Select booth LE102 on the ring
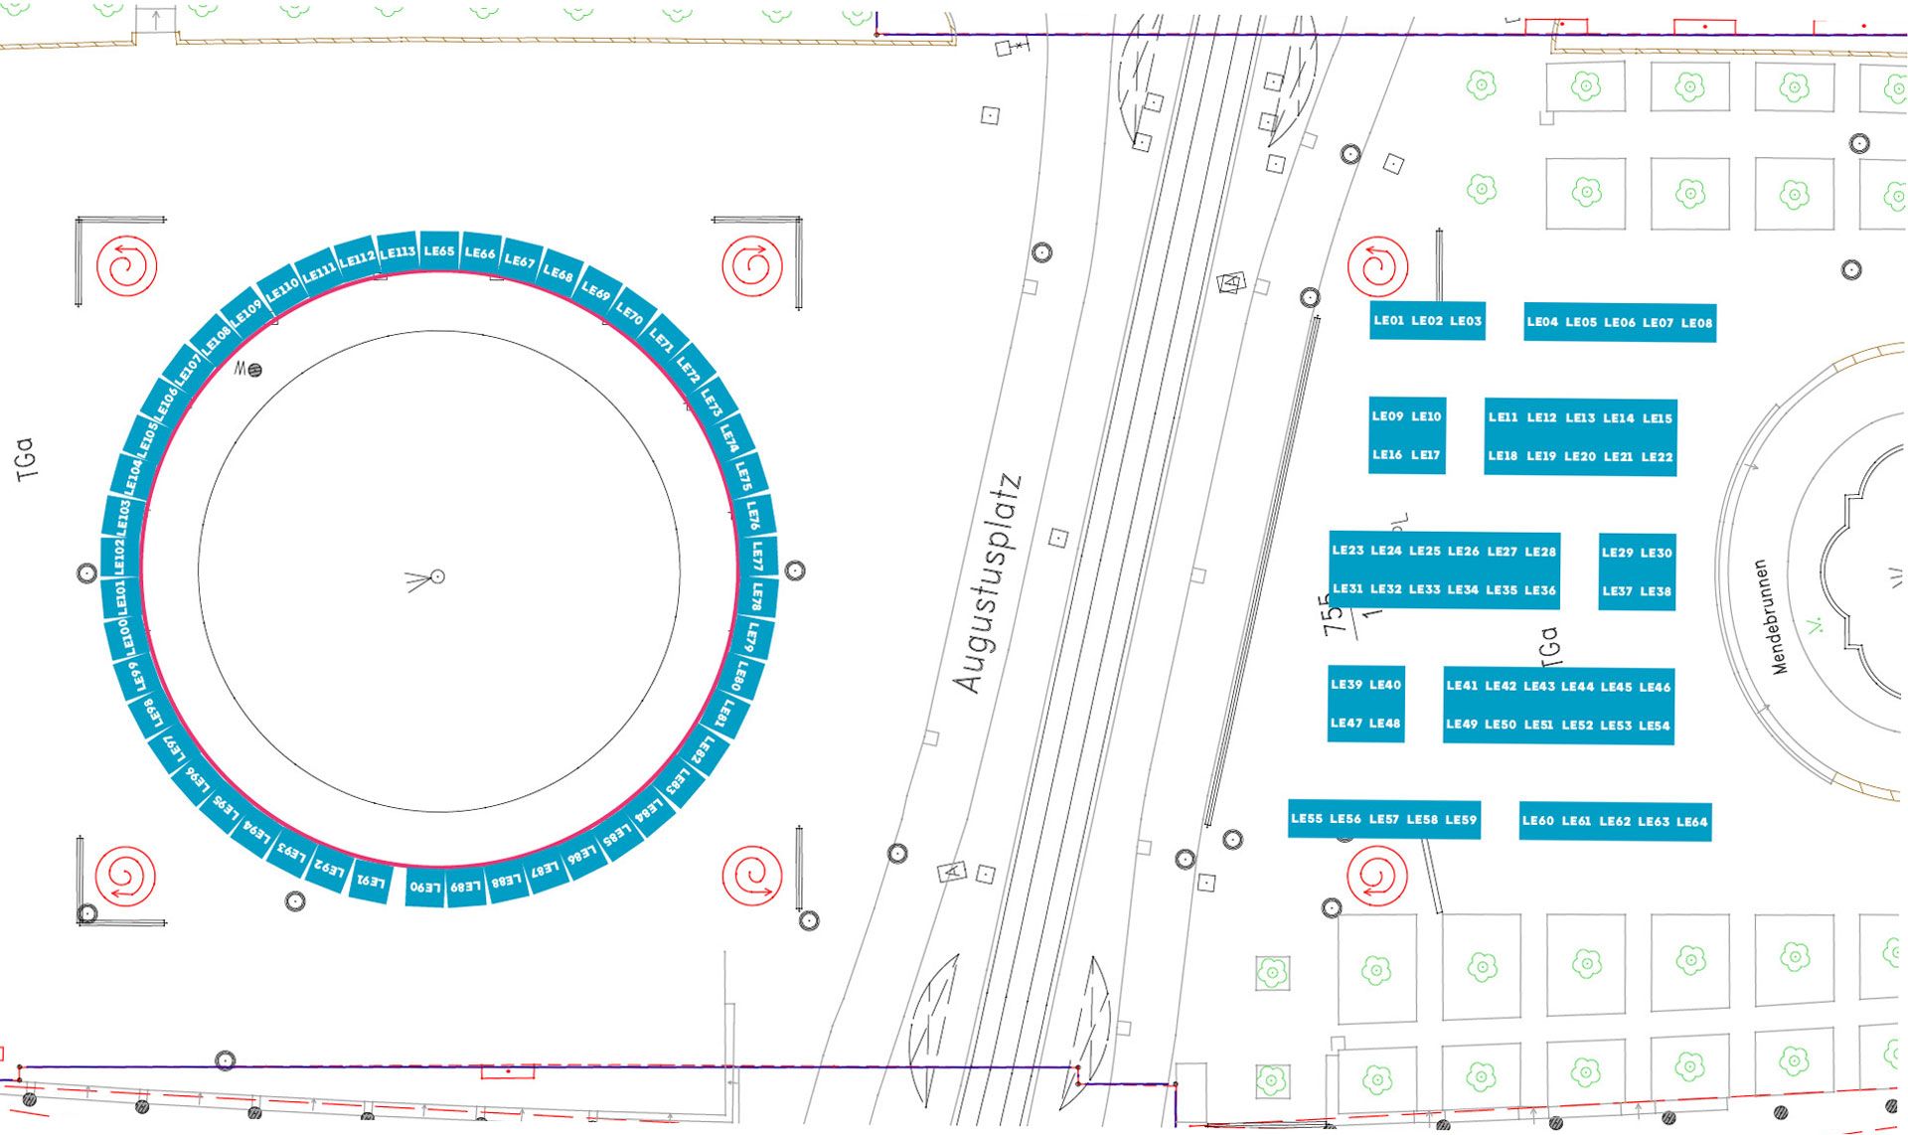The height and width of the screenshot is (1135, 1908). coord(119,556)
